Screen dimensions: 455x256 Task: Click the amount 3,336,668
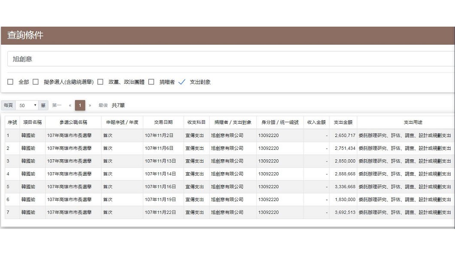tap(345, 186)
